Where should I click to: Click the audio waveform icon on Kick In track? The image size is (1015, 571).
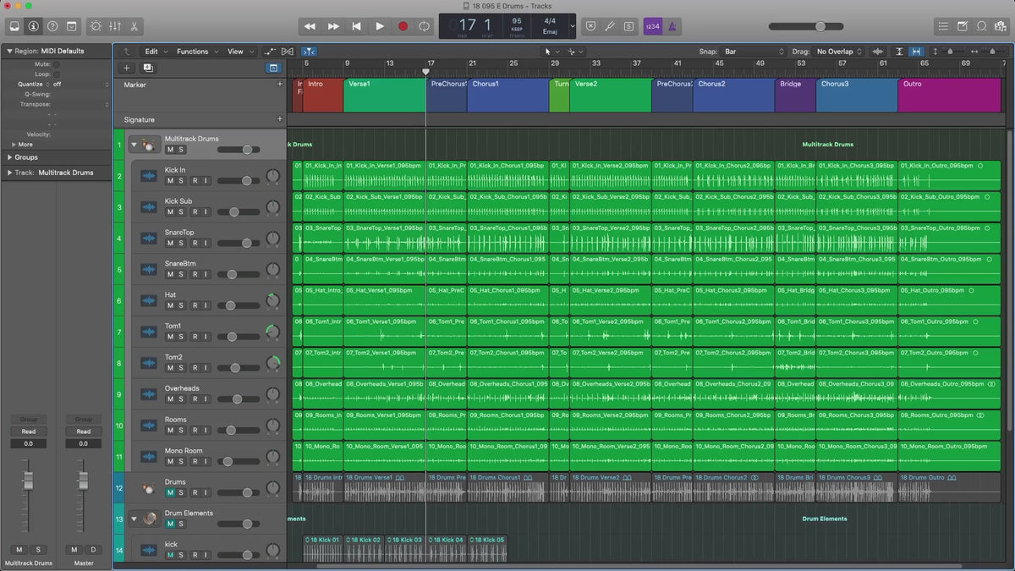pos(149,176)
